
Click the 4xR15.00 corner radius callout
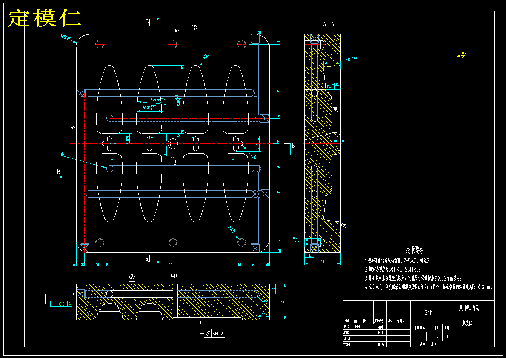66,37
